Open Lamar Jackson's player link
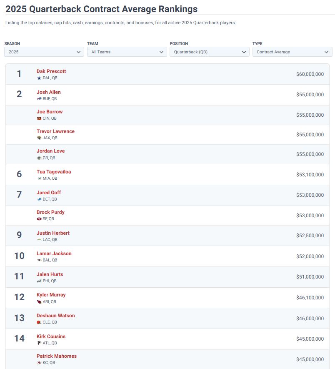The height and width of the screenshot is (369, 335). click(x=54, y=254)
